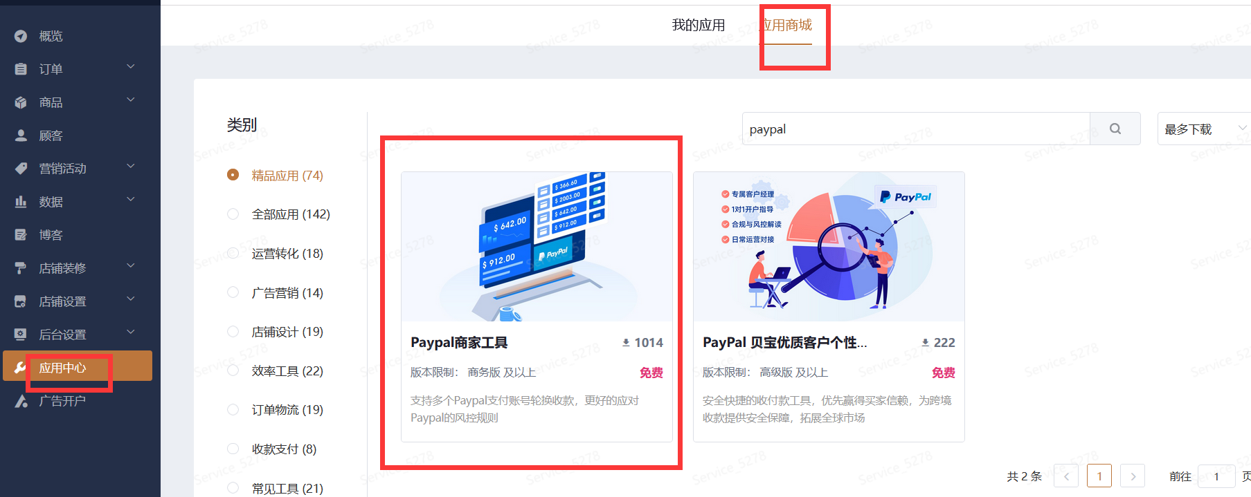Open the Paypal商家工具 app title
Image resolution: width=1251 pixels, height=497 pixels.
[459, 342]
